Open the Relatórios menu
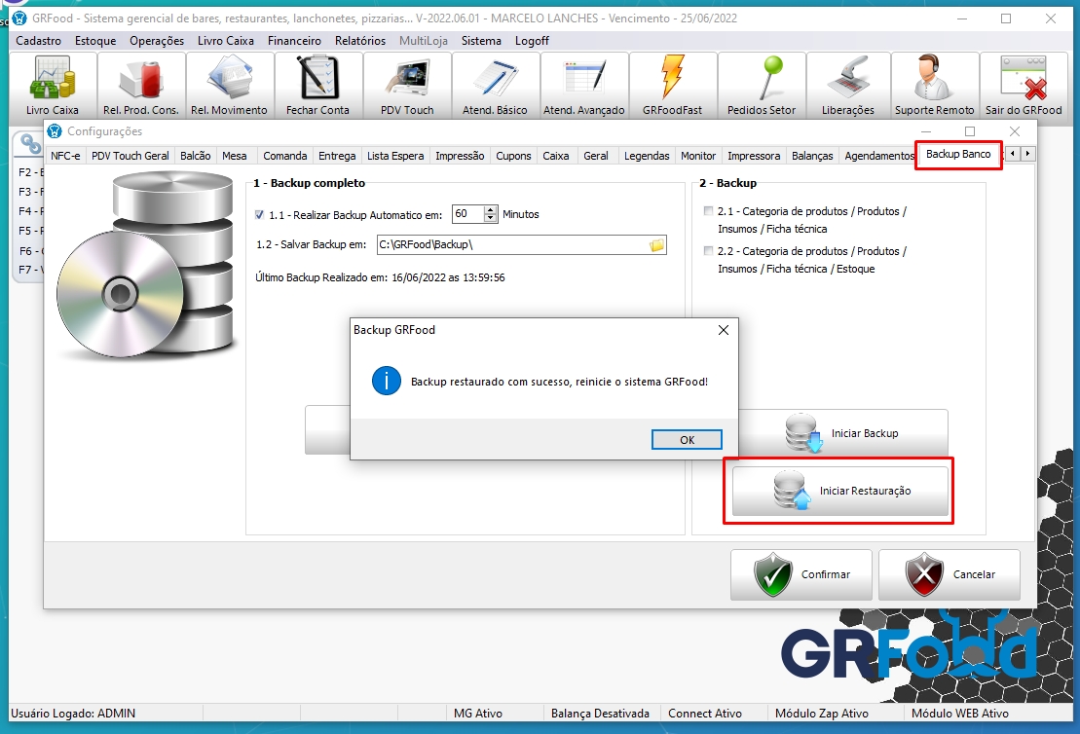 tap(360, 41)
